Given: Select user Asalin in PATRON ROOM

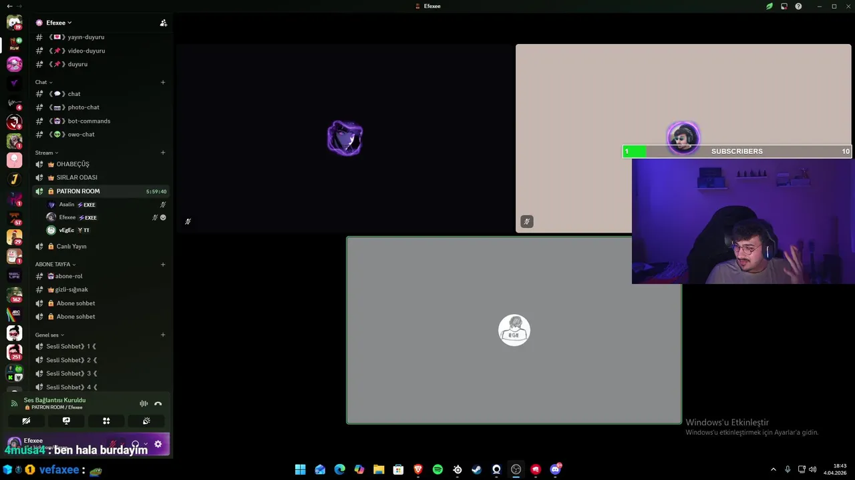Looking at the screenshot, I should coord(107,205).
